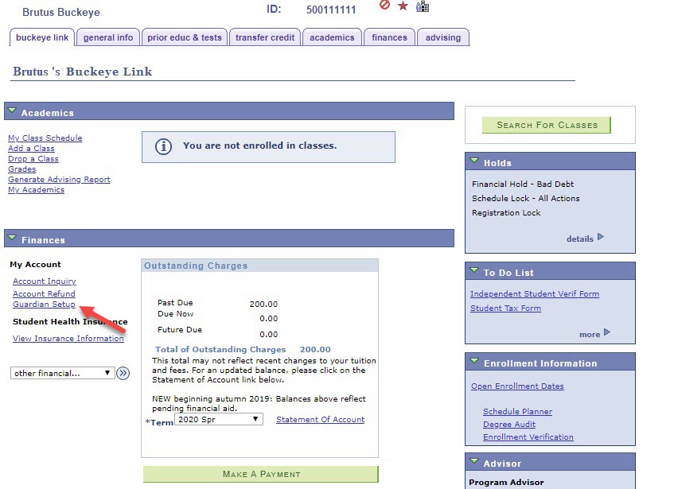674x489 pixels.
Task: Open the Enrollment Verification link
Action: (528, 437)
